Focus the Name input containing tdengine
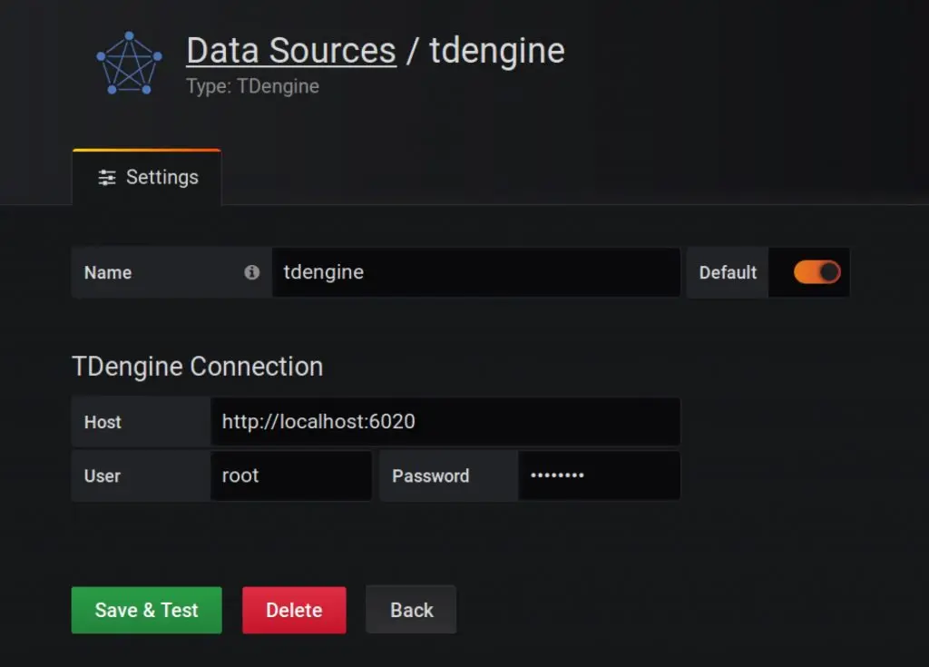The image size is (929, 667). (x=475, y=272)
